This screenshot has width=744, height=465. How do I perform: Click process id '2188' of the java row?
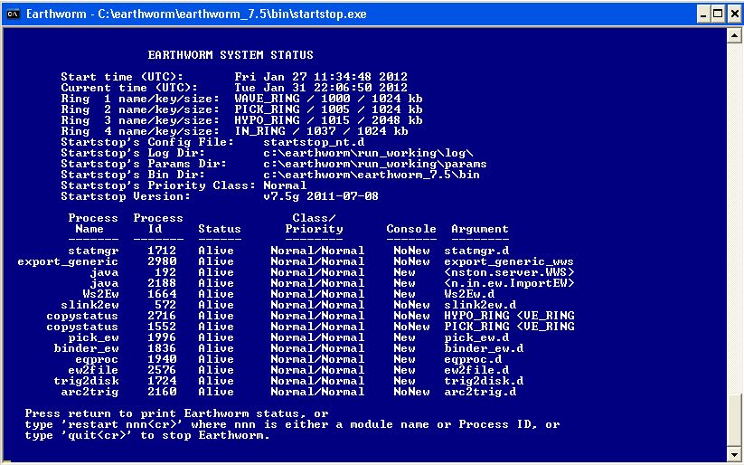162,283
